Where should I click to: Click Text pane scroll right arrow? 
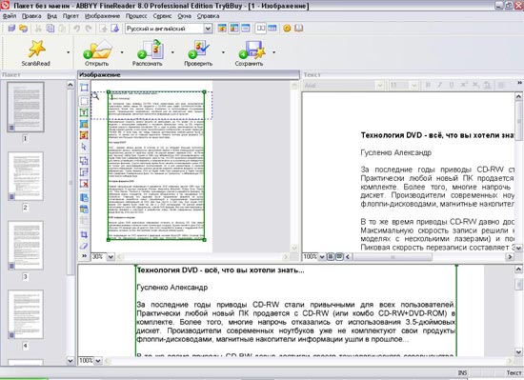pos(510,257)
